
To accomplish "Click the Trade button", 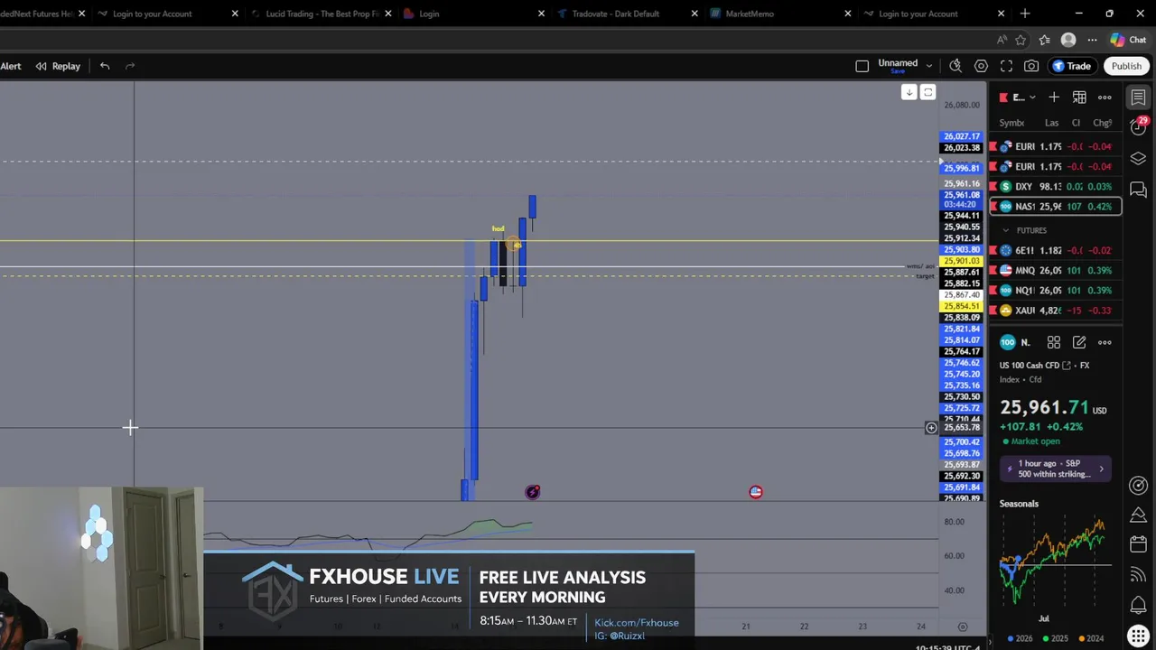I will coord(1071,66).
